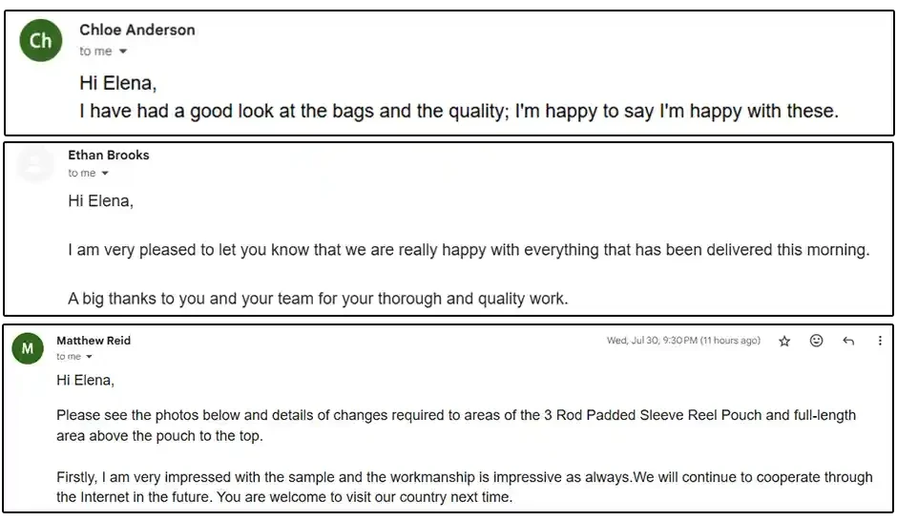Reply to Matthew Reid's message

(x=848, y=342)
